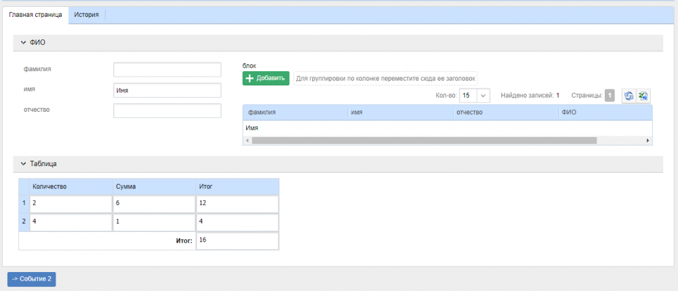
Task: Select the Главная страница tab
Action: [35, 15]
